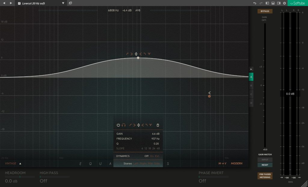The height and width of the screenshot is (187, 308).
Task: Open the Lowcut 20 Hz soft preset dropdown
Action: [63, 3]
